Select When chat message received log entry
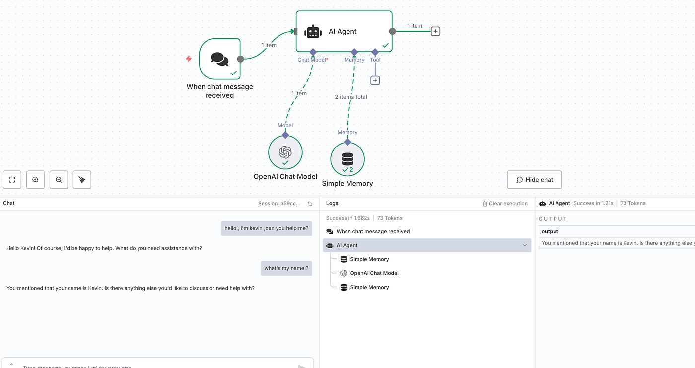This screenshot has width=695, height=368. tap(372, 231)
